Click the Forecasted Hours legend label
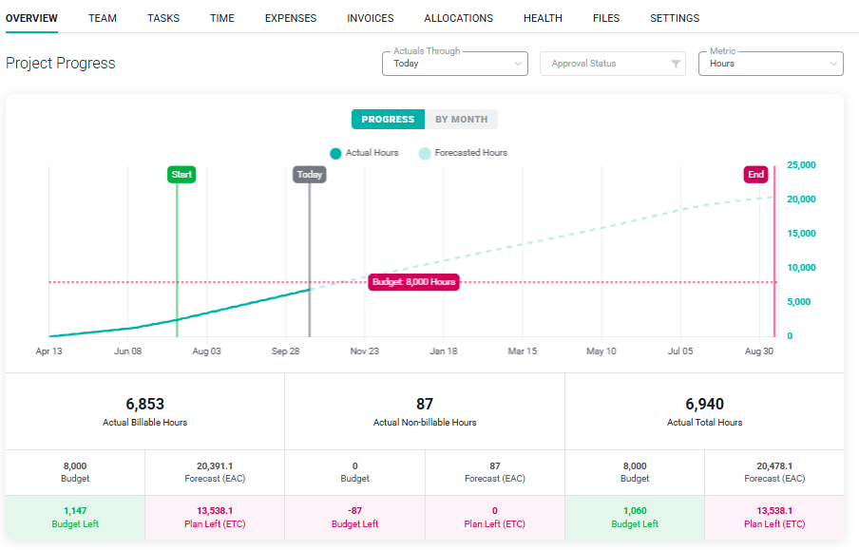 (471, 153)
